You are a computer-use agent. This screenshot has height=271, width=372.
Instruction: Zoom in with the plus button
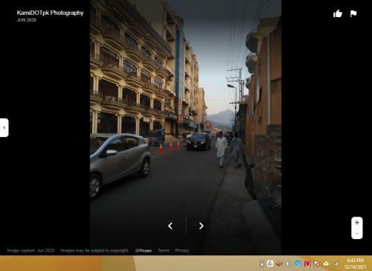coord(357,223)
